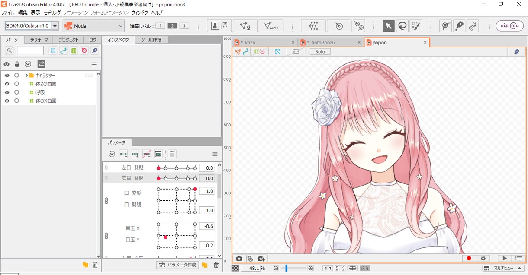
Task: Open parameter palette circled down-arrow menu
Action: 112,154
